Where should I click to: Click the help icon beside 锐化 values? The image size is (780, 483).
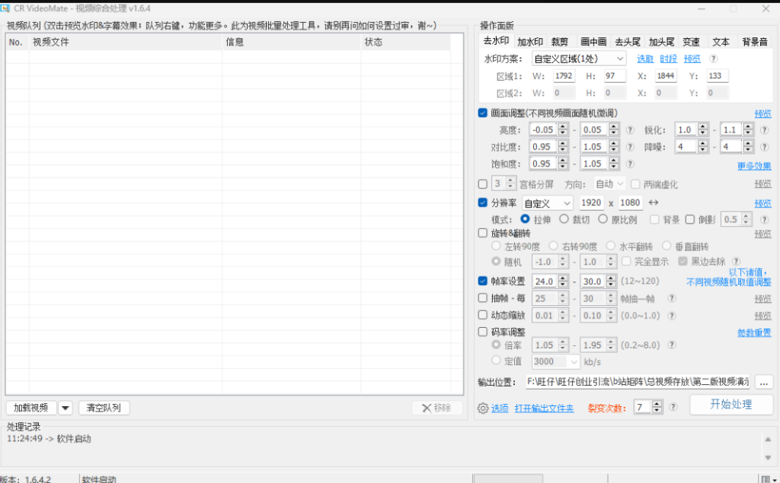[764, 129]
